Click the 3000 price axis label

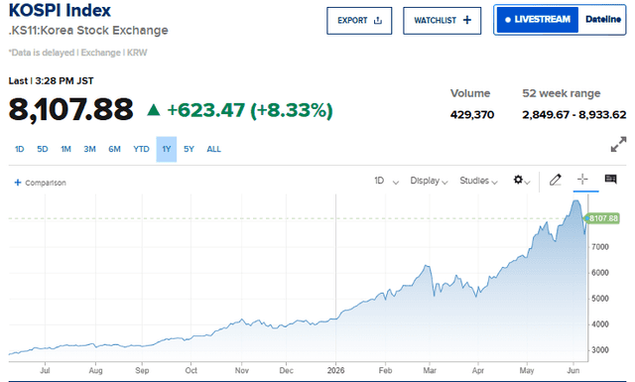(x=600, y=350)
